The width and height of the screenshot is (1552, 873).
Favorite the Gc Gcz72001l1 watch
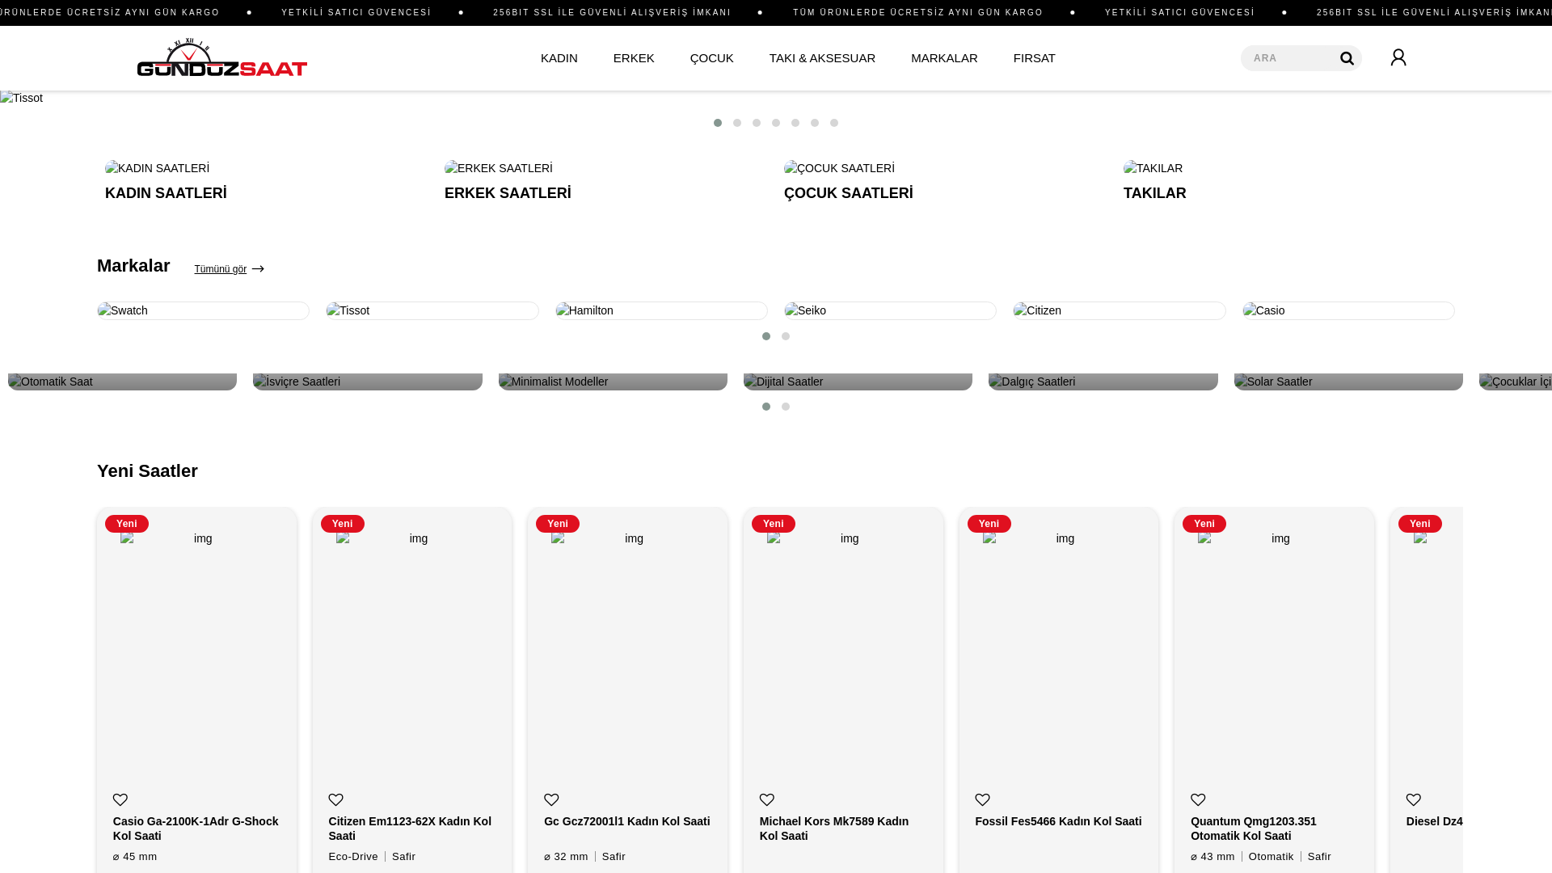coord(551,799)
